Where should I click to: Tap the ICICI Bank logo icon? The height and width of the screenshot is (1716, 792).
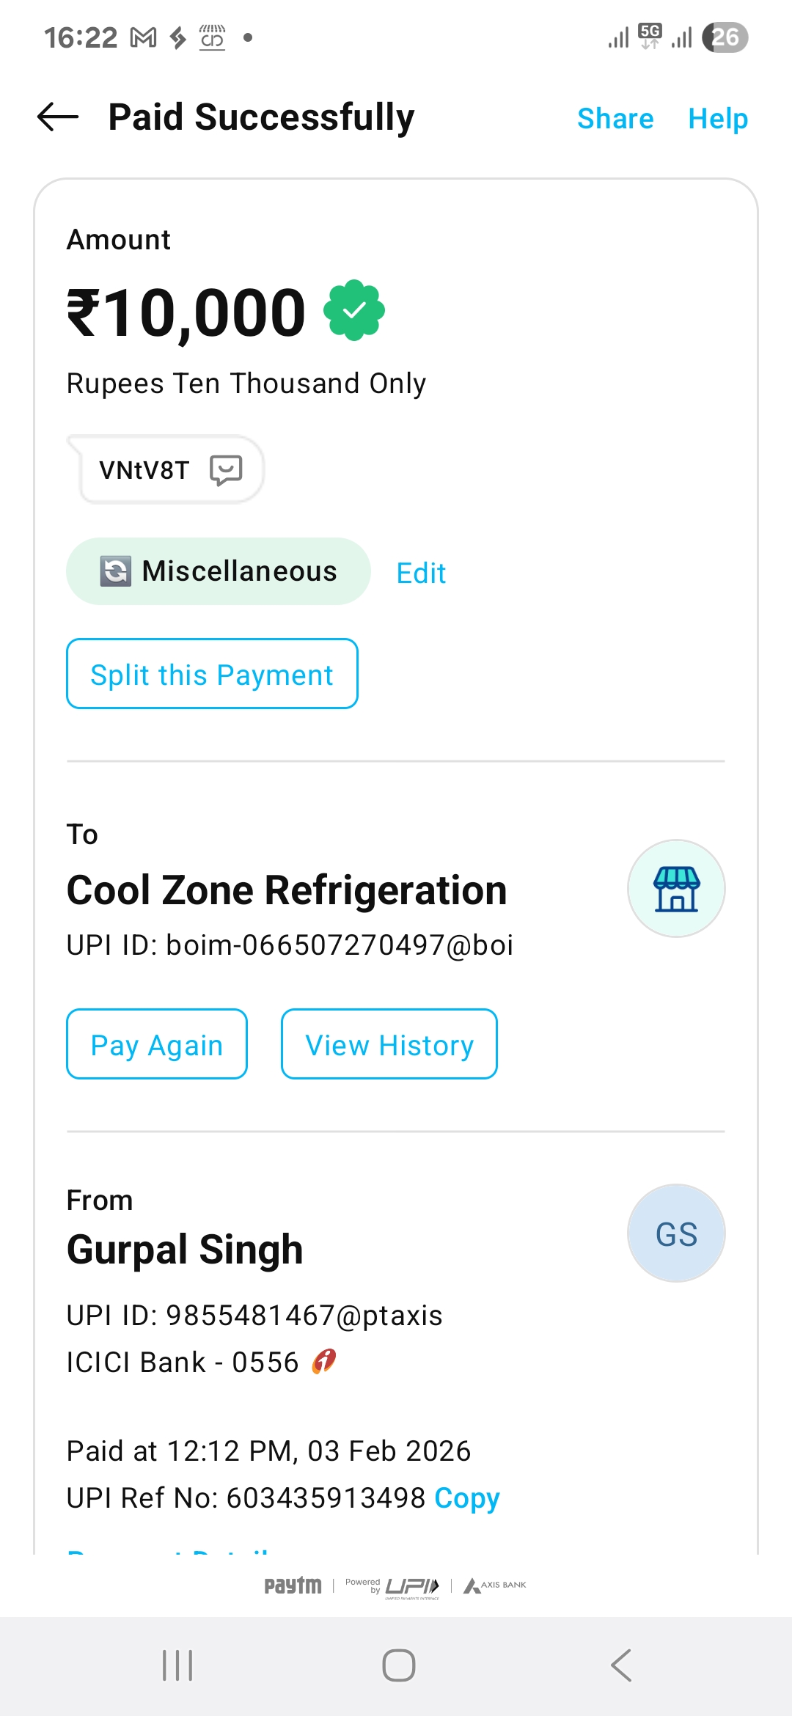coord(324,1362)
